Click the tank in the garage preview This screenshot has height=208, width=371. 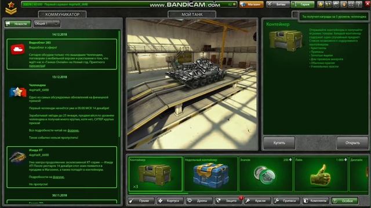coord(195,73)
